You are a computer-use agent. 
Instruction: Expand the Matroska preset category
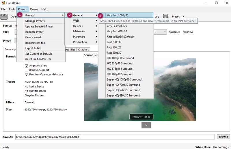[81, 31]
